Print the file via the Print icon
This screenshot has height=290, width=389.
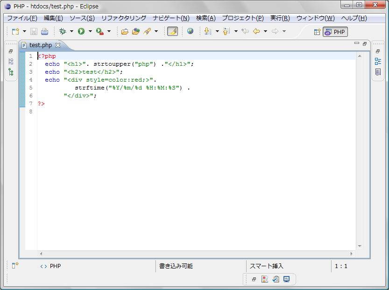[x=43, y=31]
